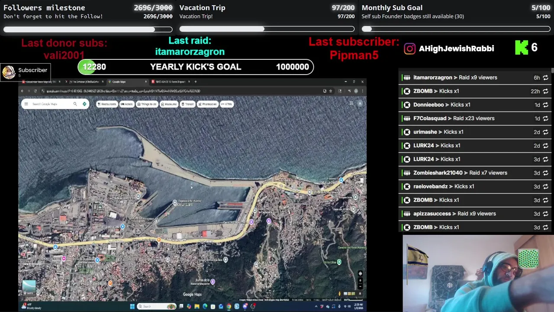Reload the page with refresh icon
554x312 pixels.
(x=35, y=91)
